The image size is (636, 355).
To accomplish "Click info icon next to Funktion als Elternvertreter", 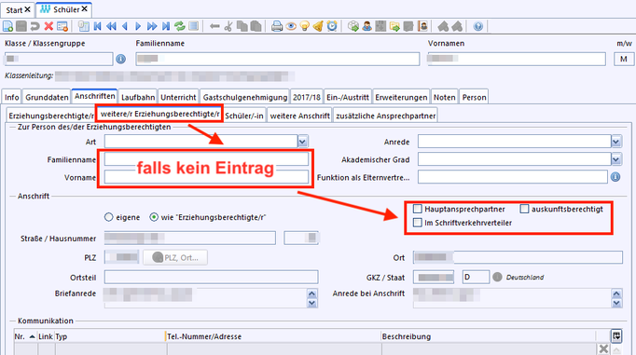I will (615, 177).
